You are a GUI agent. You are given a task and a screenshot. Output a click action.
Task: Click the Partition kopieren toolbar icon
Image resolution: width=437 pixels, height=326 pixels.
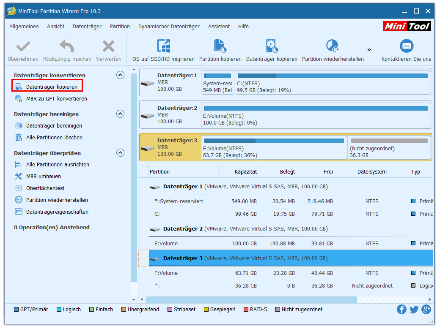point(220,46)
